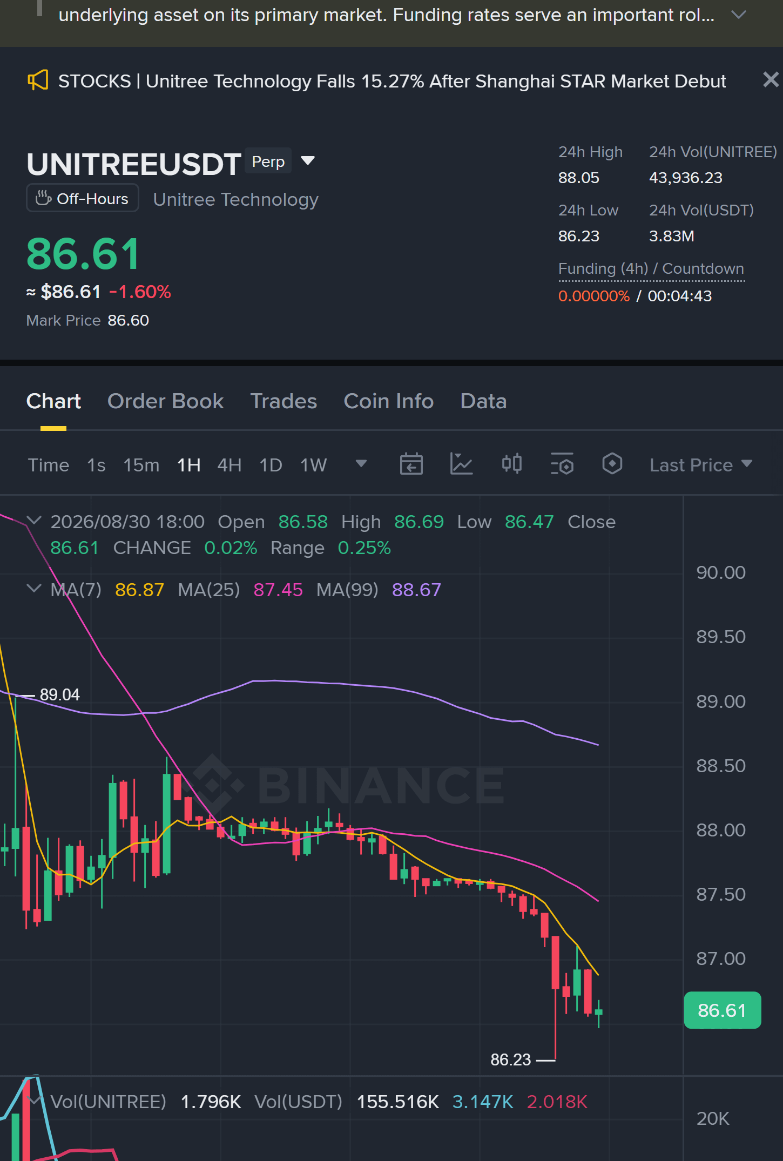Image resolution: width=783 pixels, height=1161 pixels.
Task: Select the 1H chart interval
Action: (x=189, y=465)
